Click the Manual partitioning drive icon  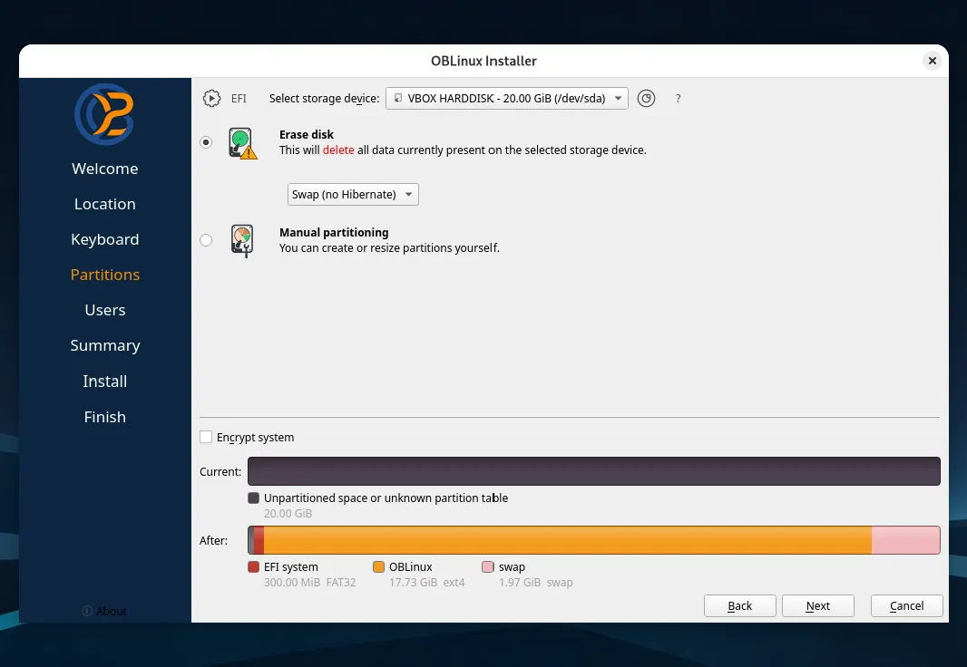click(242, 240)
